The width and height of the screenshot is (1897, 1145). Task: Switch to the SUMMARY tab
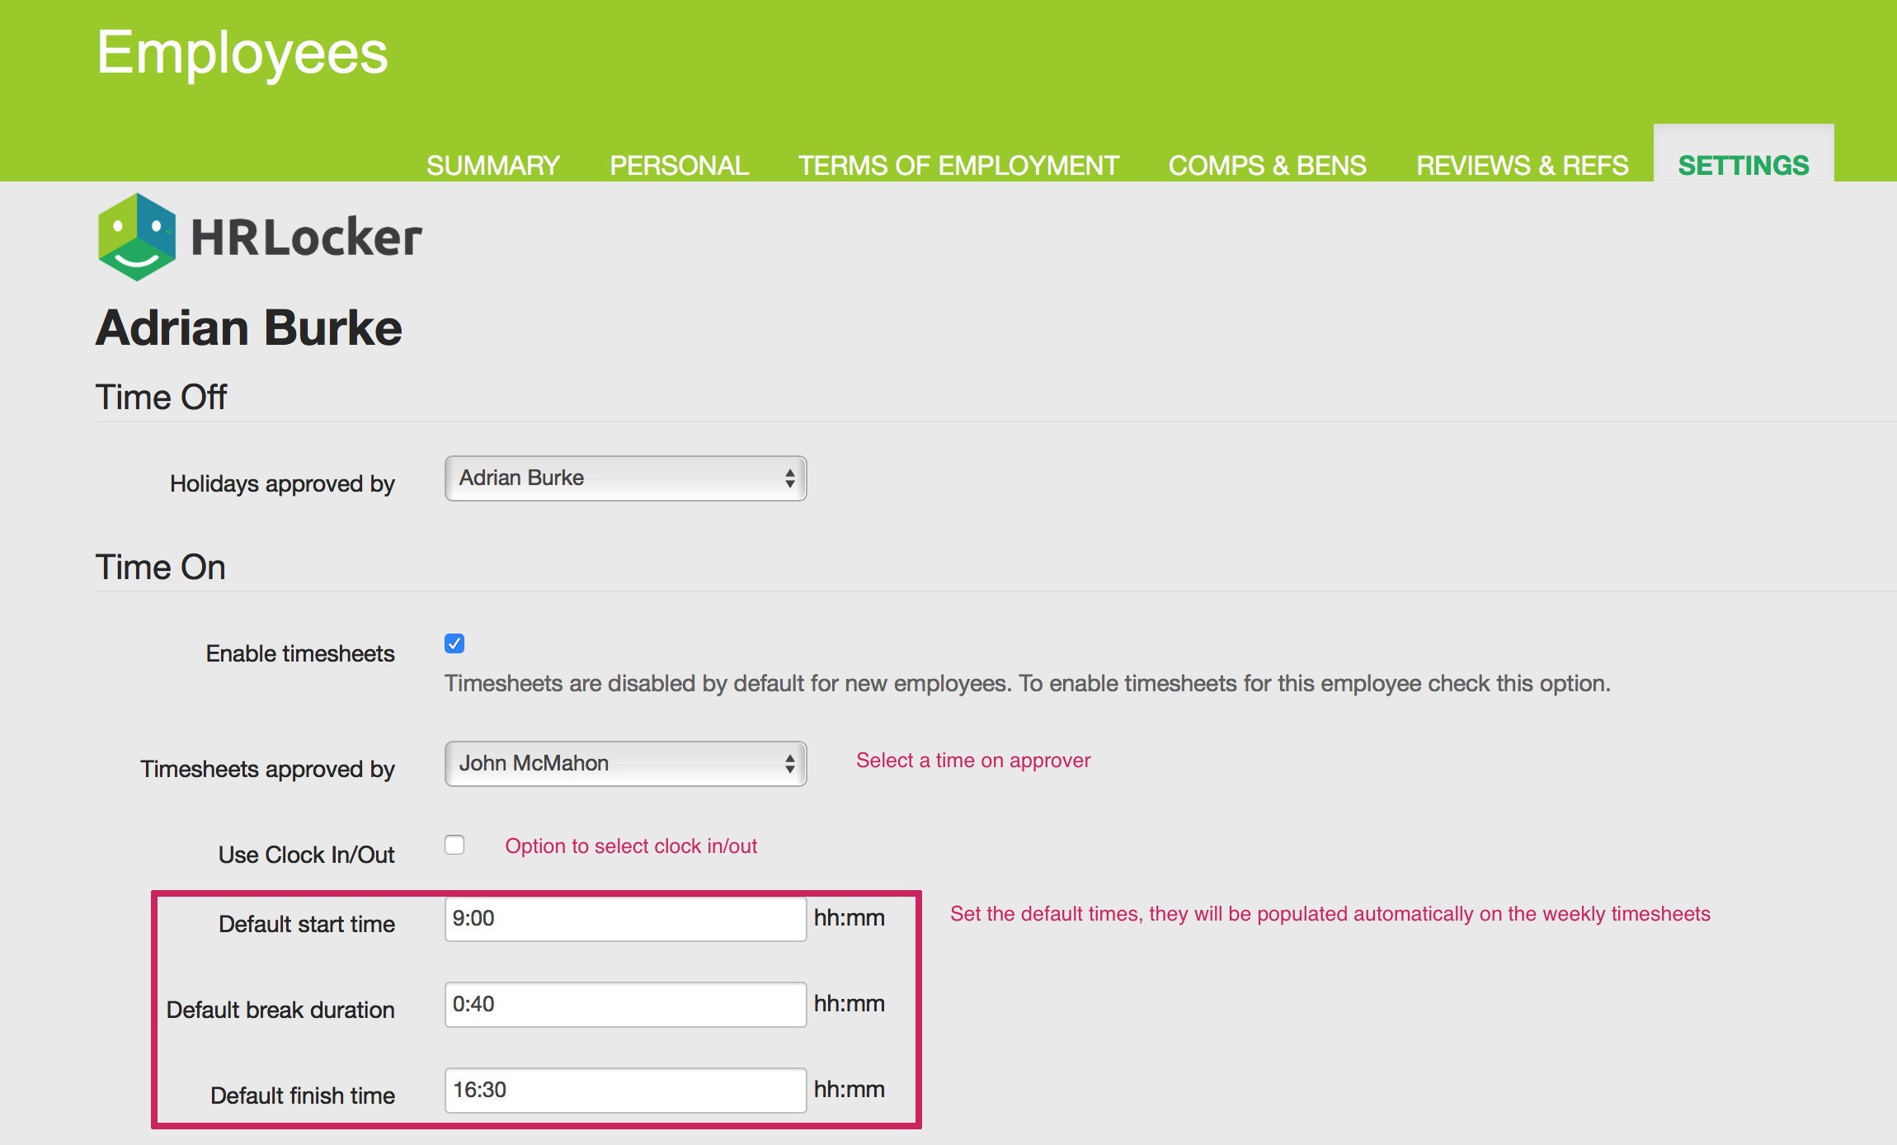(492, 165)
